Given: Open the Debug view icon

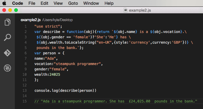Looking at the screenshot, I should [7, 68].
